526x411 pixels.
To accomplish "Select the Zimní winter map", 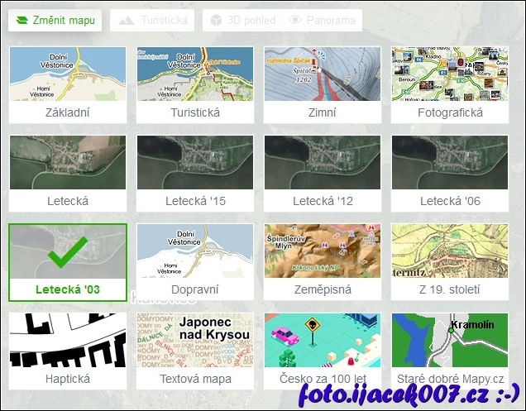I will (x=322, y=84).
